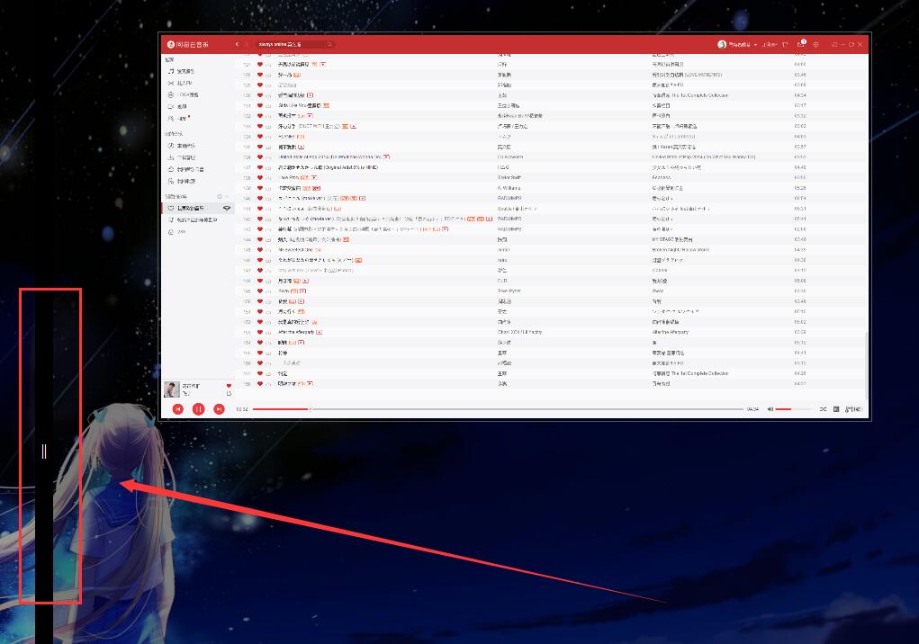Mute the volume speaker icon
This screenshot has width=919, height=644.
coord(770,409)
